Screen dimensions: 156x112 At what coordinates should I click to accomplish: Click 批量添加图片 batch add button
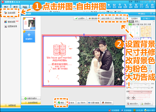[31, 98]
